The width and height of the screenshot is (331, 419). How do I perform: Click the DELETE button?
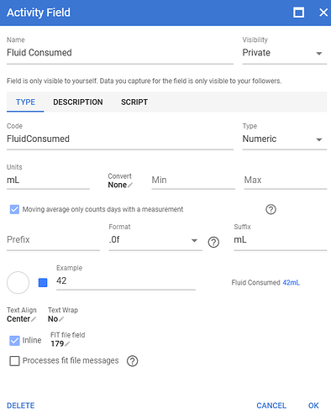click(21, 406)
